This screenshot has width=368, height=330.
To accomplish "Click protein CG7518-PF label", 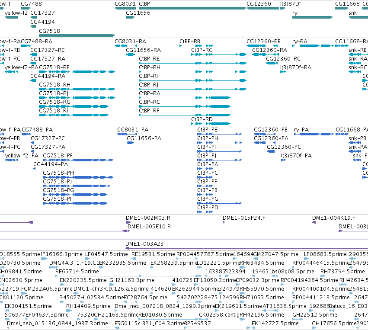I will point(58,156).
